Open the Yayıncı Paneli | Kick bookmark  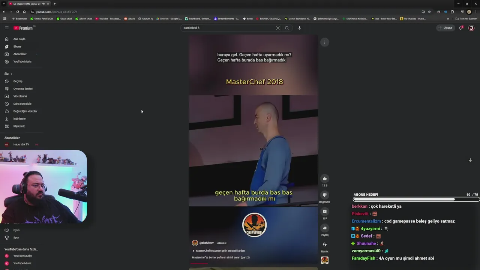tap(42, 19)
